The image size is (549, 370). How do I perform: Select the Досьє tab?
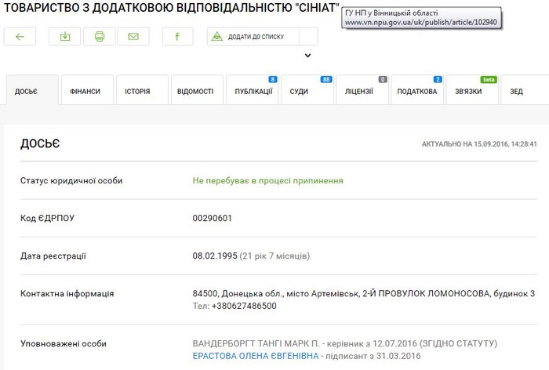32,90
